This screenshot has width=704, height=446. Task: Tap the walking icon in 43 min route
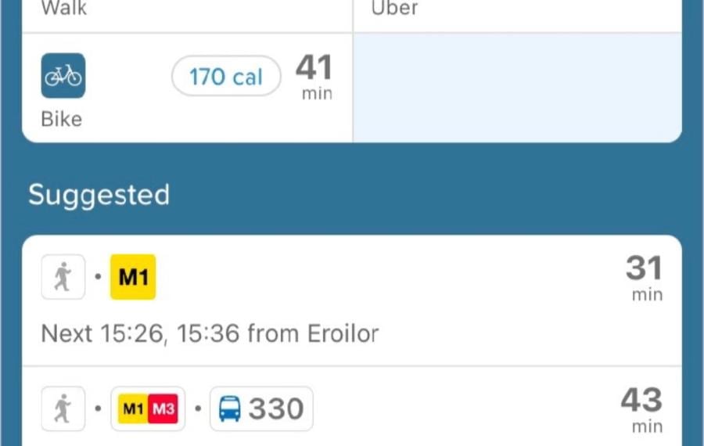coord(63,408)
